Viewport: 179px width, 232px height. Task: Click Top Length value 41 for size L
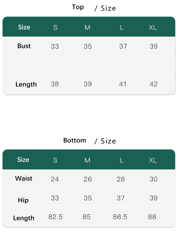tap(123, 84)
